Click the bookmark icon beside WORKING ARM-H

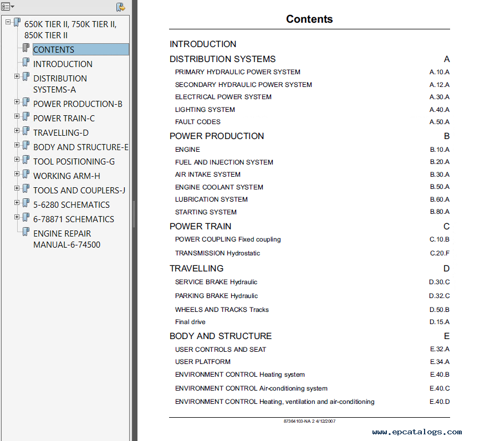tap(26, 174)
